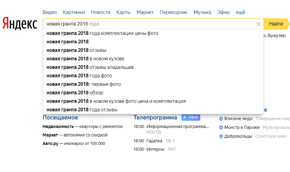This screenshot has height=172, width=290.
Task: Open Переводчик service
Action: click(x=174, y=12)
